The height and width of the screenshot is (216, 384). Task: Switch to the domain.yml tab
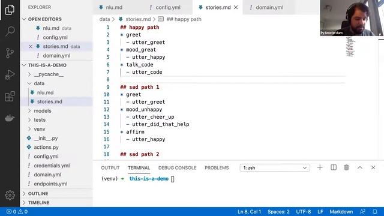tap(269, 7)
